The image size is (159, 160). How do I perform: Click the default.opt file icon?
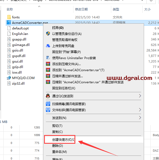tap(9, 28)
